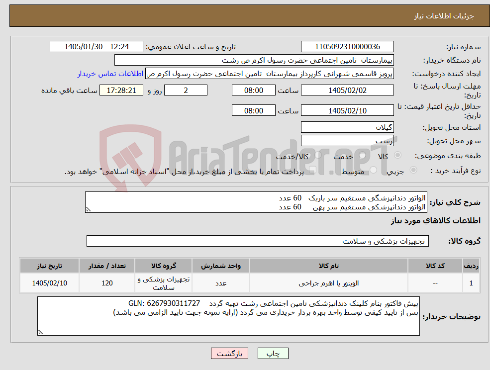Image resolution: width=490 pixels, height=370 pixels.
Task: Click the heading اطلاعات کالاهای مورد نیاز
Action: click(435, 221)
